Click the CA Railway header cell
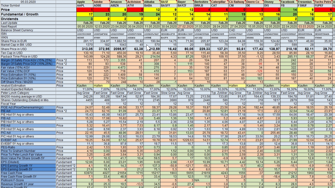Image resolution: width=335 pixels, height=188 pixels. [237, 2]
